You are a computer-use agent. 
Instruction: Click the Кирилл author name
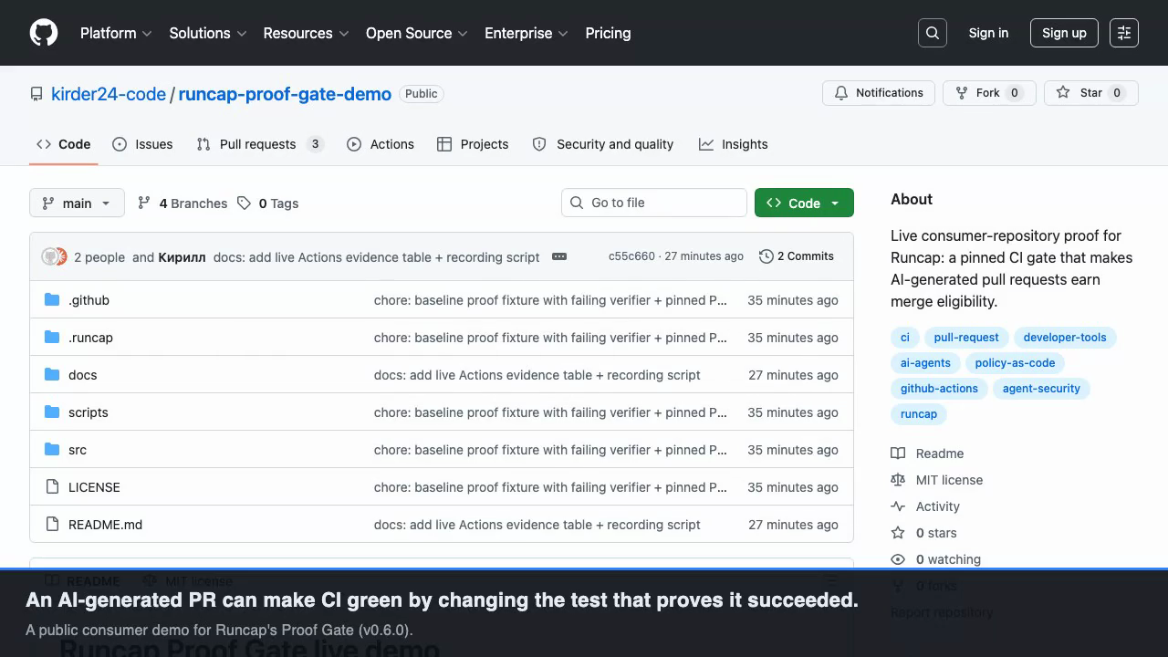[x=182, y=257]
